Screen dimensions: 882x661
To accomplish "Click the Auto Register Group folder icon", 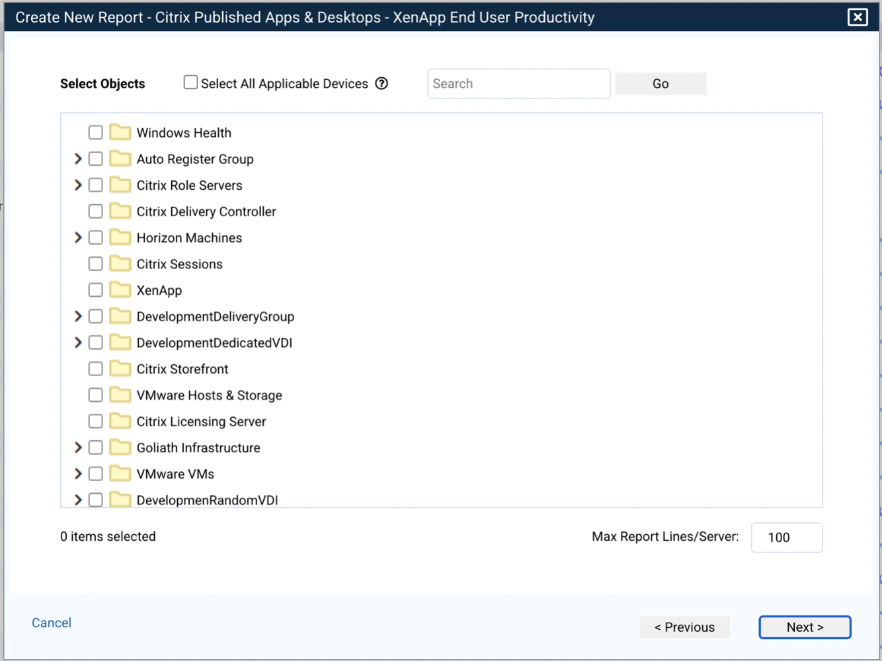I will (120, 159).
